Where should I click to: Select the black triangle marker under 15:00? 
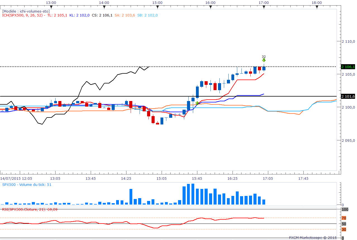pyautogui.click(x=157, y=7)
